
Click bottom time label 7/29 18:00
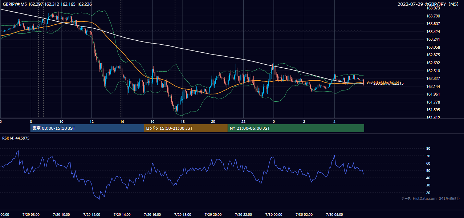pos(183,215)
